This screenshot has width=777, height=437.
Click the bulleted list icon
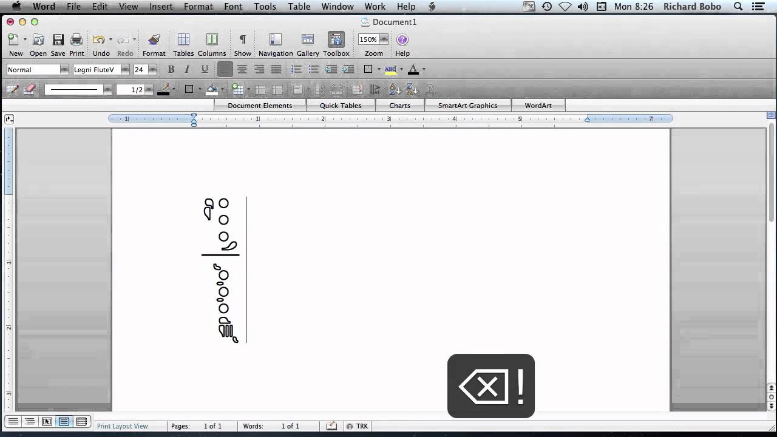(x=314, y=70)
